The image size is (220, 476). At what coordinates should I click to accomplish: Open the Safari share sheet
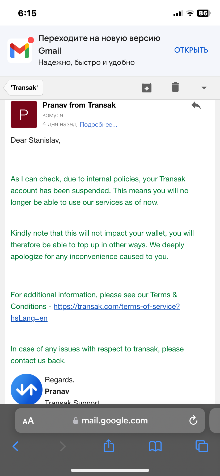click(109, 446)
